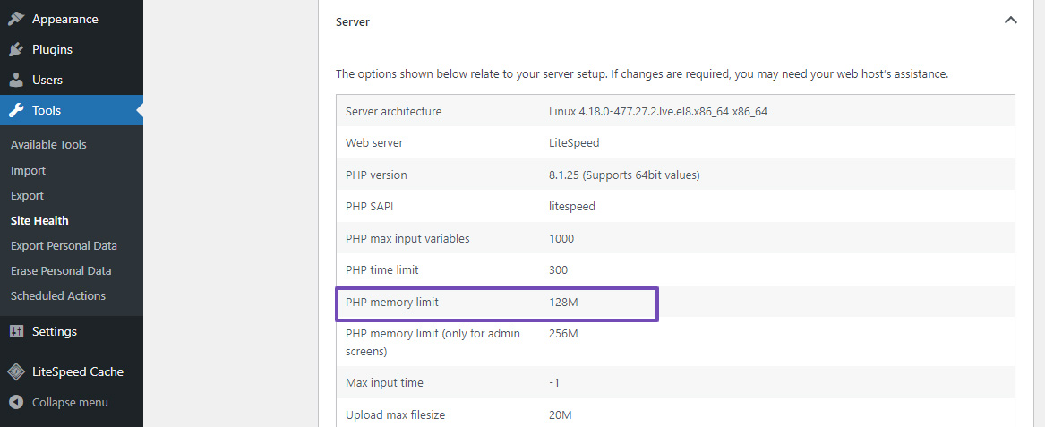Collapse the Server section chevron
1045x427 pixels.
point(1010,20)
